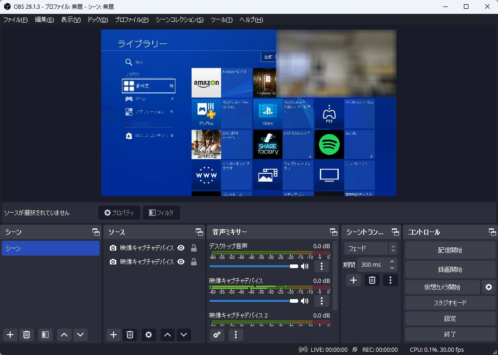The width and height of the screenshot is (498, 355).
Task: Open source properties gear in ソース panel
Action: (149, 335)
